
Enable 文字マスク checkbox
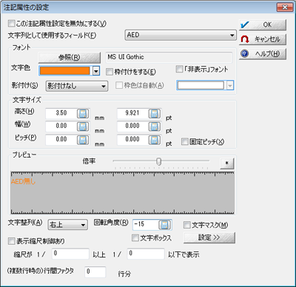(x=187, y=225)
